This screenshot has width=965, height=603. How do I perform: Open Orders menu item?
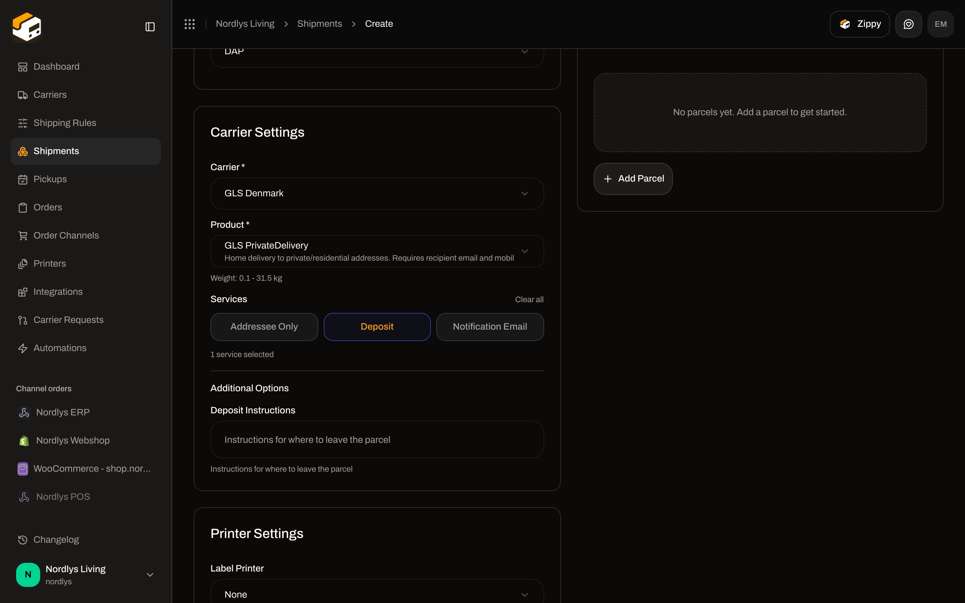pos(86,207)
